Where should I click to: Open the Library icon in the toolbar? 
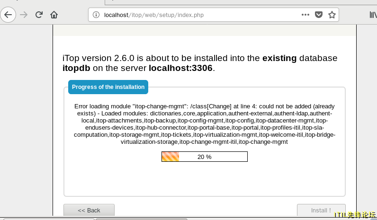(x=373, y=15)
